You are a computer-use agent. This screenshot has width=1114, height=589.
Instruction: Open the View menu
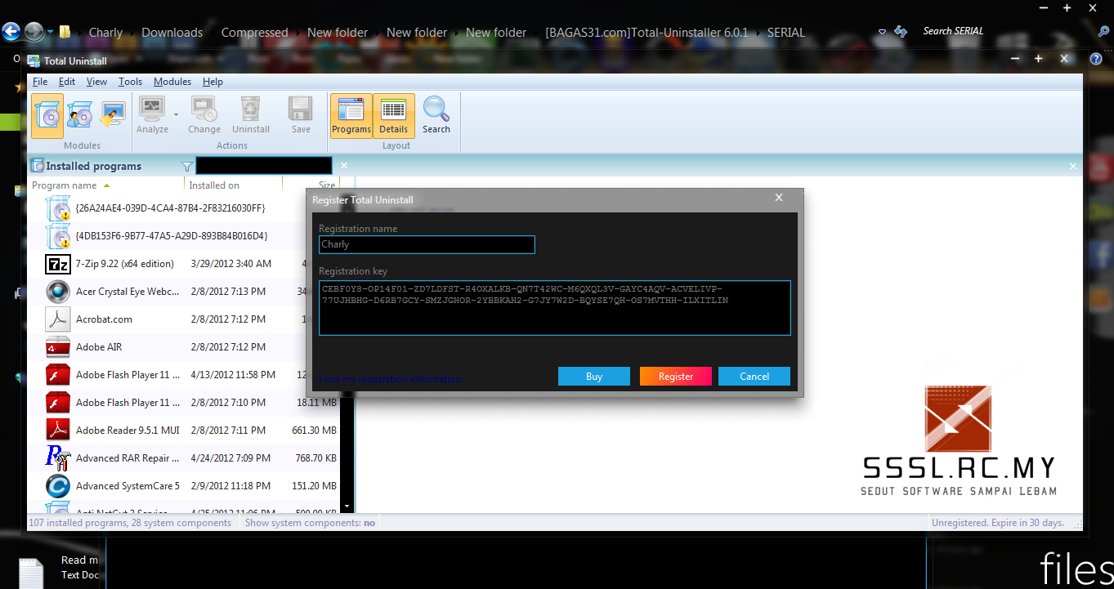coord(96,82)
